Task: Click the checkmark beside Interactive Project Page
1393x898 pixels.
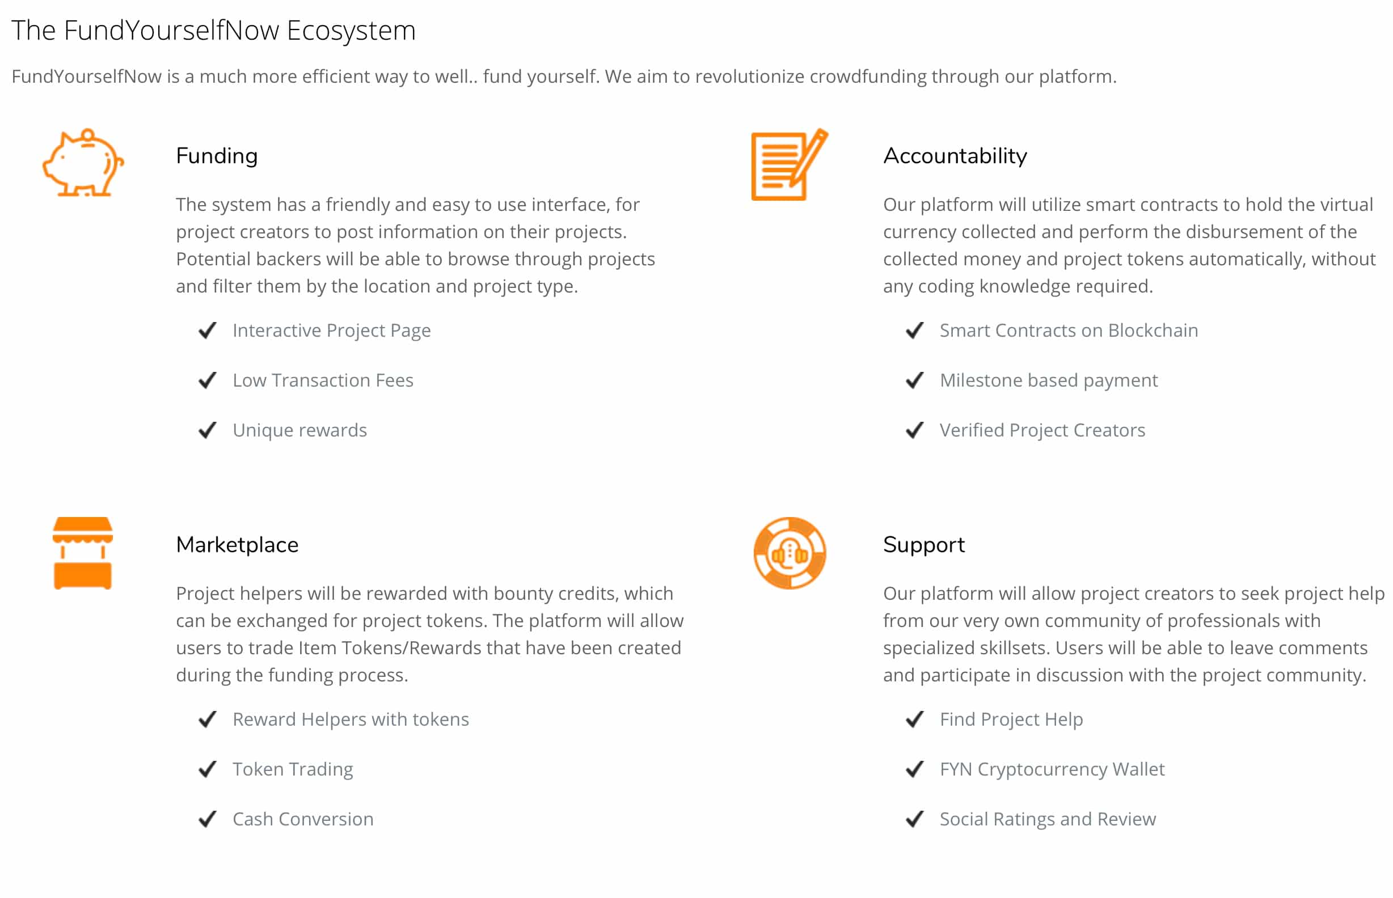Action: pyautogui.click(x=208, y=331)
